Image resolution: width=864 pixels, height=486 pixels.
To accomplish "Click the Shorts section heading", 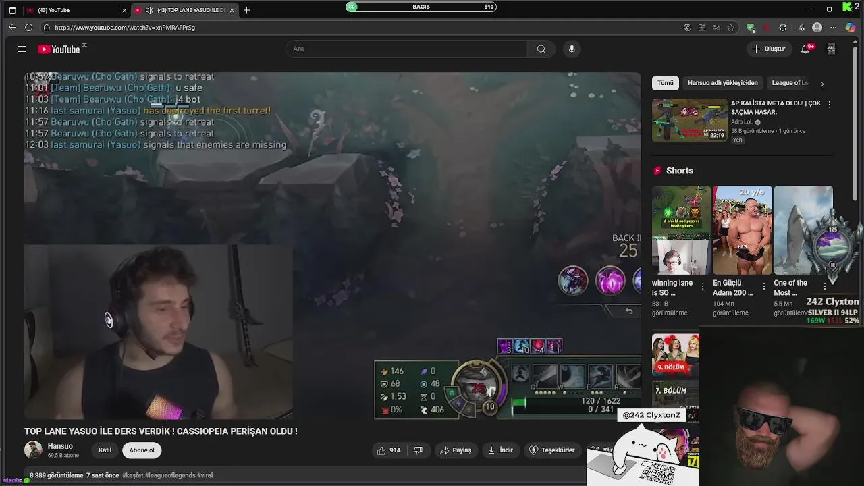I will pyautogui.click(x=680, y=171).
